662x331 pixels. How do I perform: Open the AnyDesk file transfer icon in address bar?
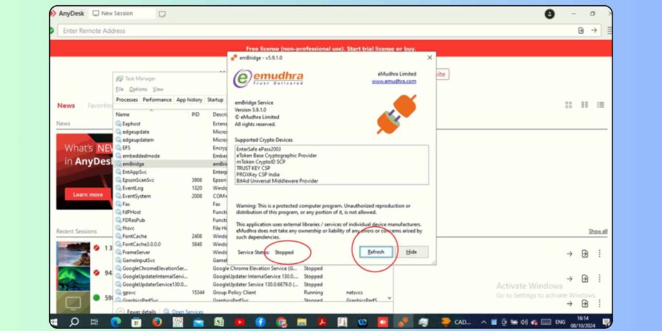tap(581, 30)
